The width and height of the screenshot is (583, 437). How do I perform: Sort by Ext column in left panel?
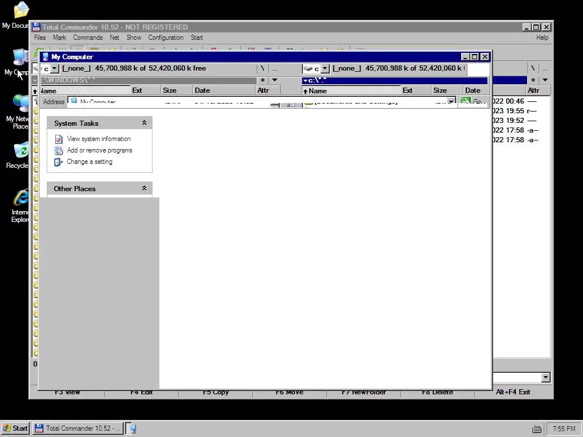[146, 90]
